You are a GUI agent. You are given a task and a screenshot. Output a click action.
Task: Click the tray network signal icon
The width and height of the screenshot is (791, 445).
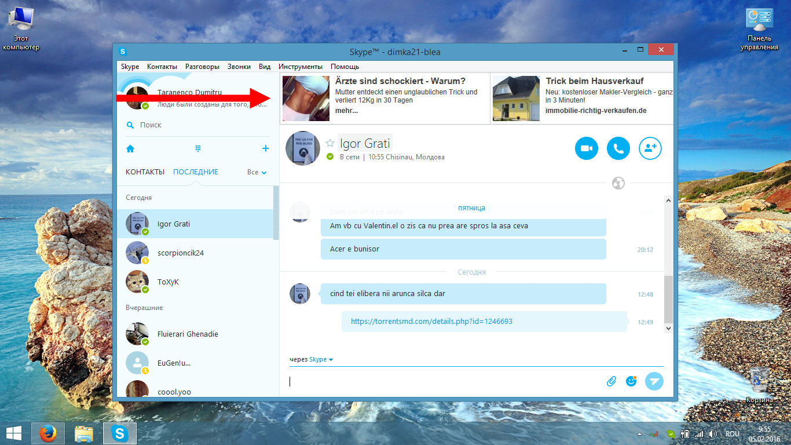(700, 433)
